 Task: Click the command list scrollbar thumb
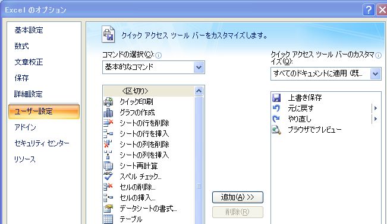pos(199,160)
